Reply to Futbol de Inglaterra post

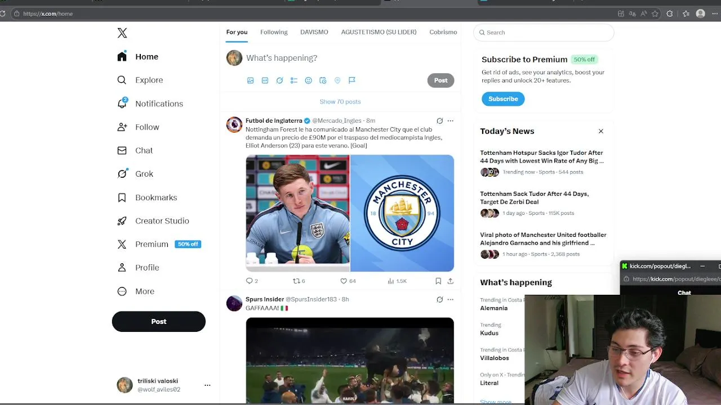click(x=252, y=281)
